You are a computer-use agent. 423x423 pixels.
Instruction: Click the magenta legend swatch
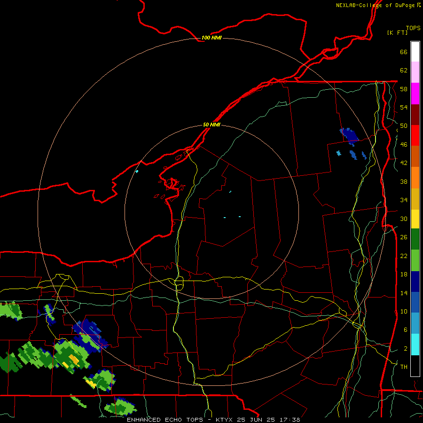click(x=415, y=94)
